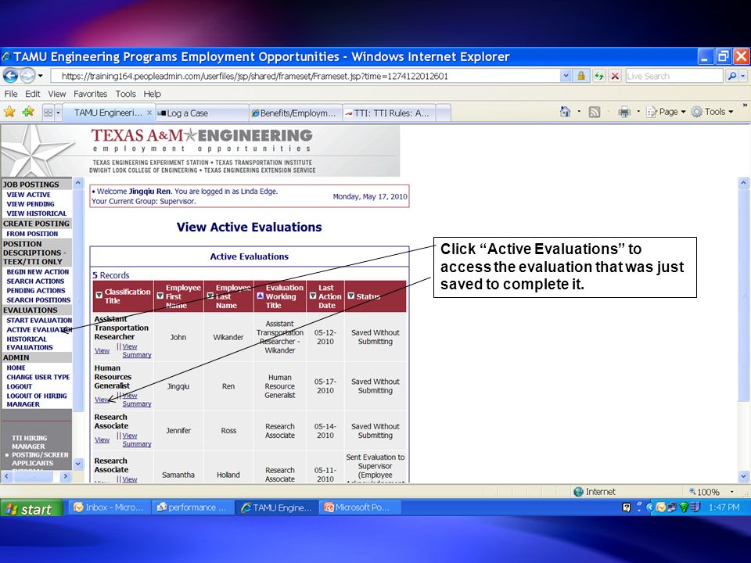Sort by Last Action Date arrow icon
Screen dimensions: 751x563
pyautogui.click(x=312, y=296)
